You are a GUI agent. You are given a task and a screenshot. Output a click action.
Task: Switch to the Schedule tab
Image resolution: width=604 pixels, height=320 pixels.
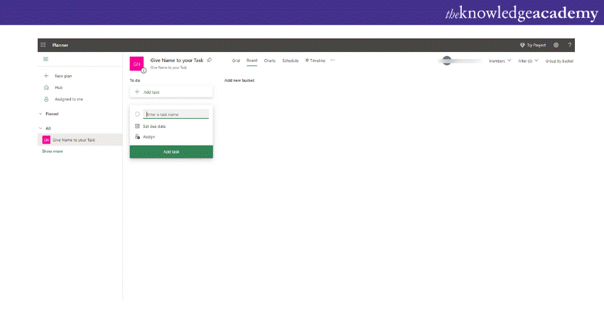[290, 61]
